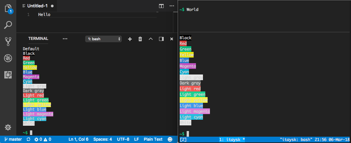The image size is (351, 143).
Task: Click Black line in right terminal
Action: [186, 38]
